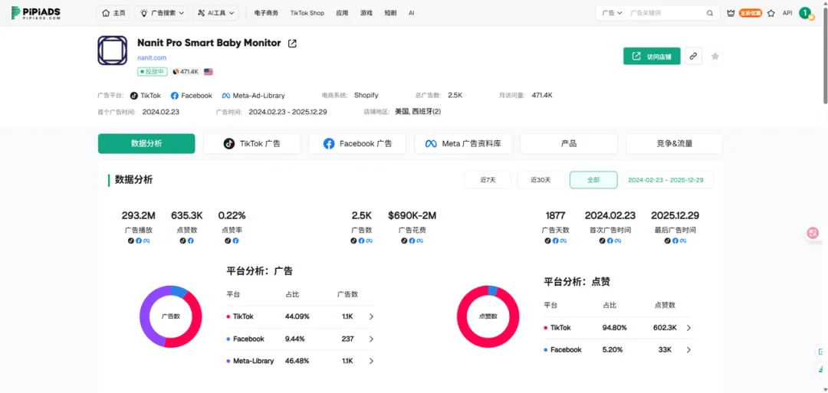Expand Facebook 9.44% row arrow
Viewport: 828px width, 393px height.
[x=371, y=339]
